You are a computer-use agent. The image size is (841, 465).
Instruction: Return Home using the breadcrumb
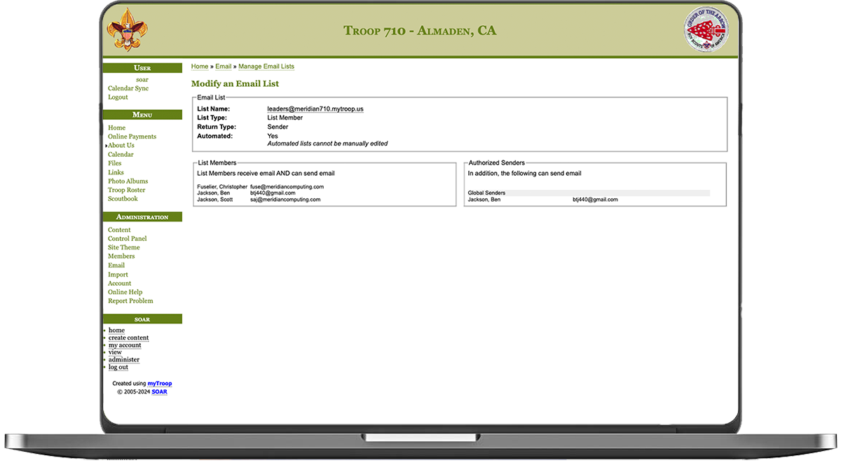point(199,66)
